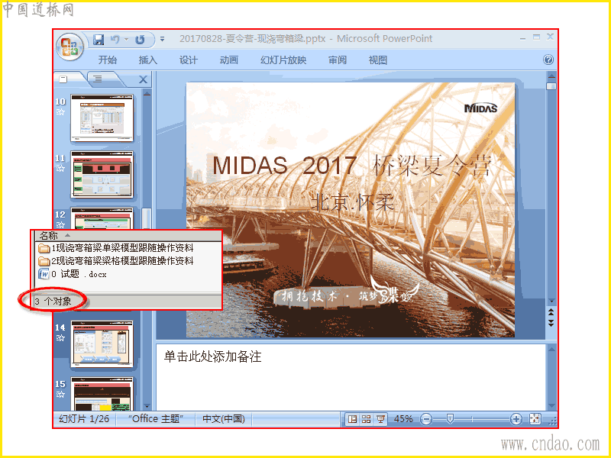This screenshot has height=458, width=611.
Task: Go to the previous slide double-arrow button
Action: [x=551, y=311]
